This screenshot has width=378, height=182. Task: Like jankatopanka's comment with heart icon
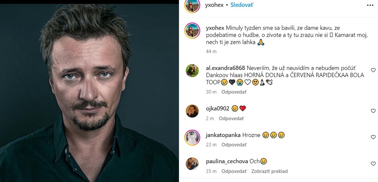(x=373, y=137)
